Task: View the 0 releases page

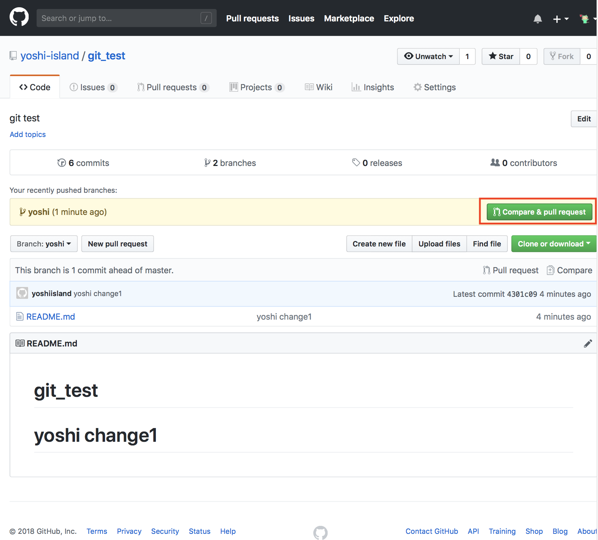Action: coord(377,163)
